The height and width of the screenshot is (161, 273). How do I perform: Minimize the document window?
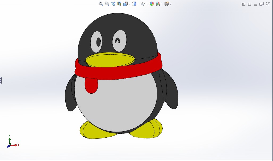pyautogui.click(x=255, y=4)
